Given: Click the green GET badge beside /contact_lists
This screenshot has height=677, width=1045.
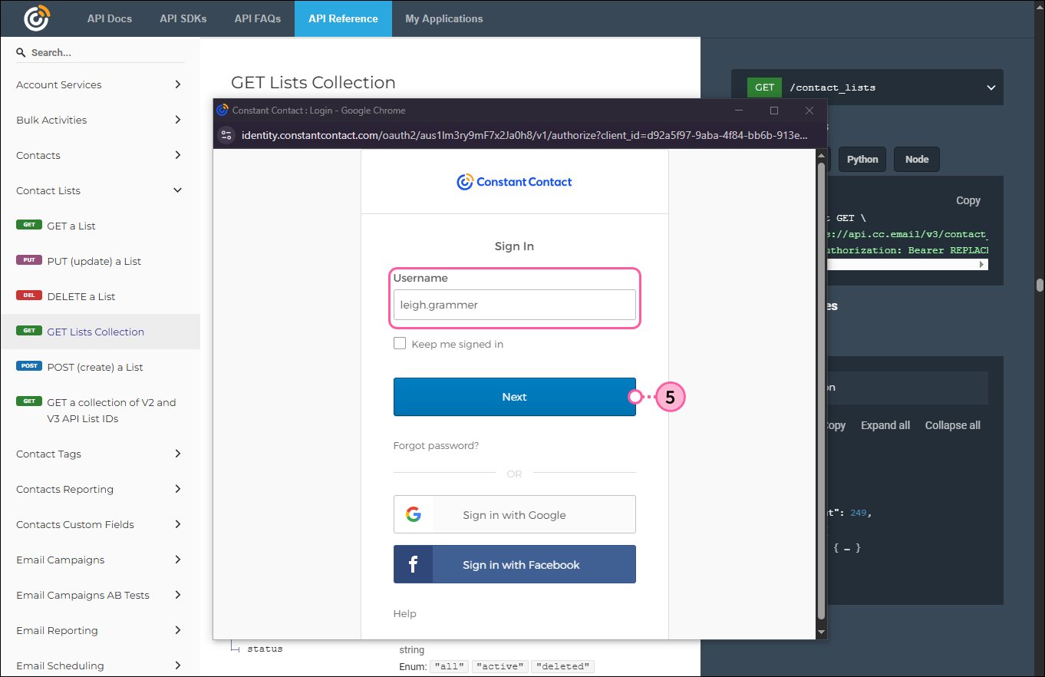Looking at the screenshot, I should 764,88.
